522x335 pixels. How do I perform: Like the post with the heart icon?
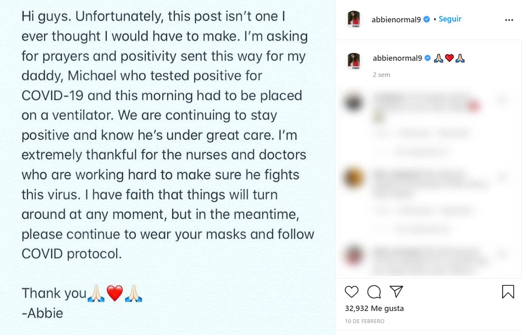(x=351, y=292)
